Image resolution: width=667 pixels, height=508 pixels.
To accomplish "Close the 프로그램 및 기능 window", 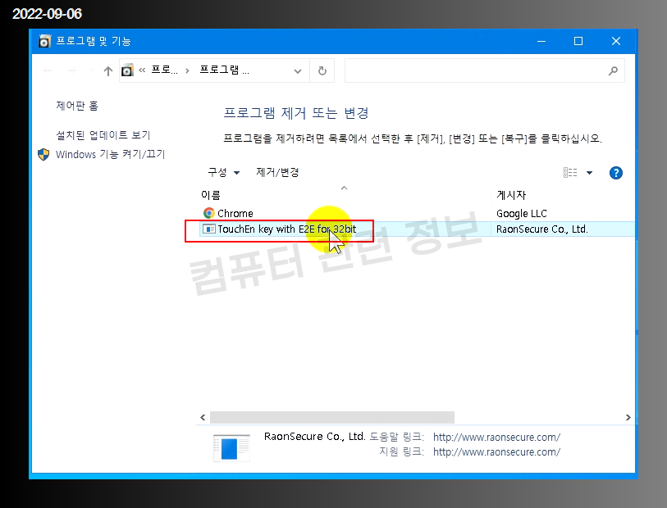I will coord(615,41).
